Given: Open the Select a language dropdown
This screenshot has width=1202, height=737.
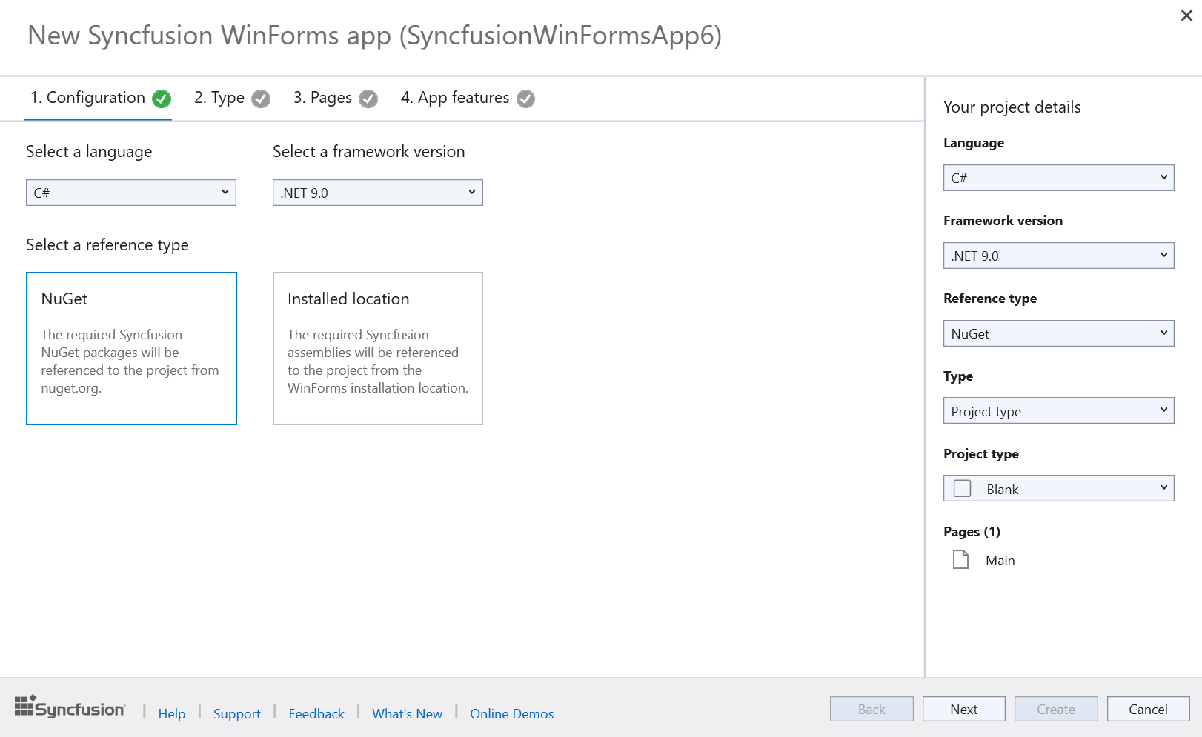Looking at the screenshot, I should tap(131, 193).
